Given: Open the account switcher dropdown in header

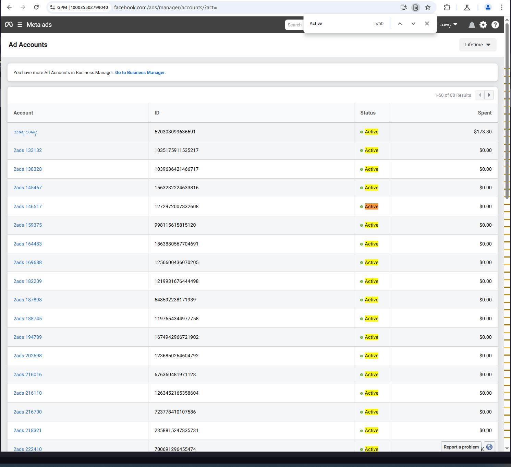Looking at the screenshot, I should pyautogui.click(x=449, y=25).
